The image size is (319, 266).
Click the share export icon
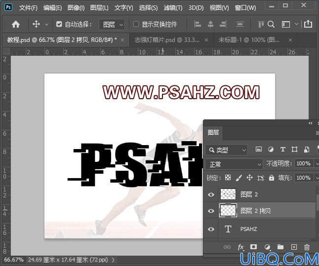click(x=308, y=24)
